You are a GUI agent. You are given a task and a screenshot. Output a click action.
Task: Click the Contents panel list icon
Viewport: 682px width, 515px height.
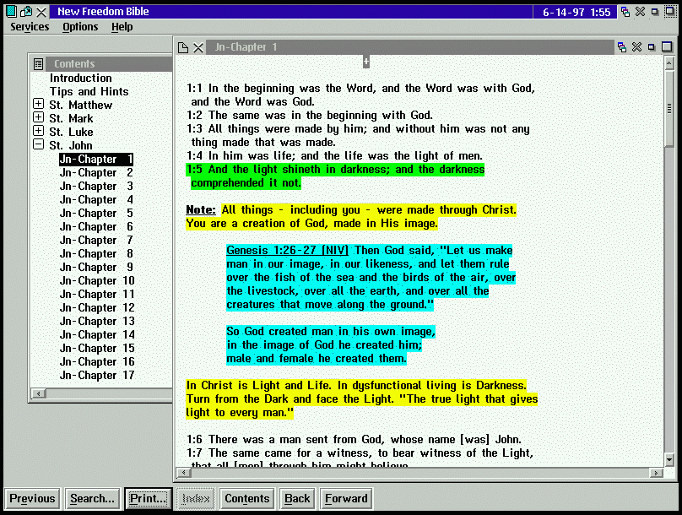[39, 64]
